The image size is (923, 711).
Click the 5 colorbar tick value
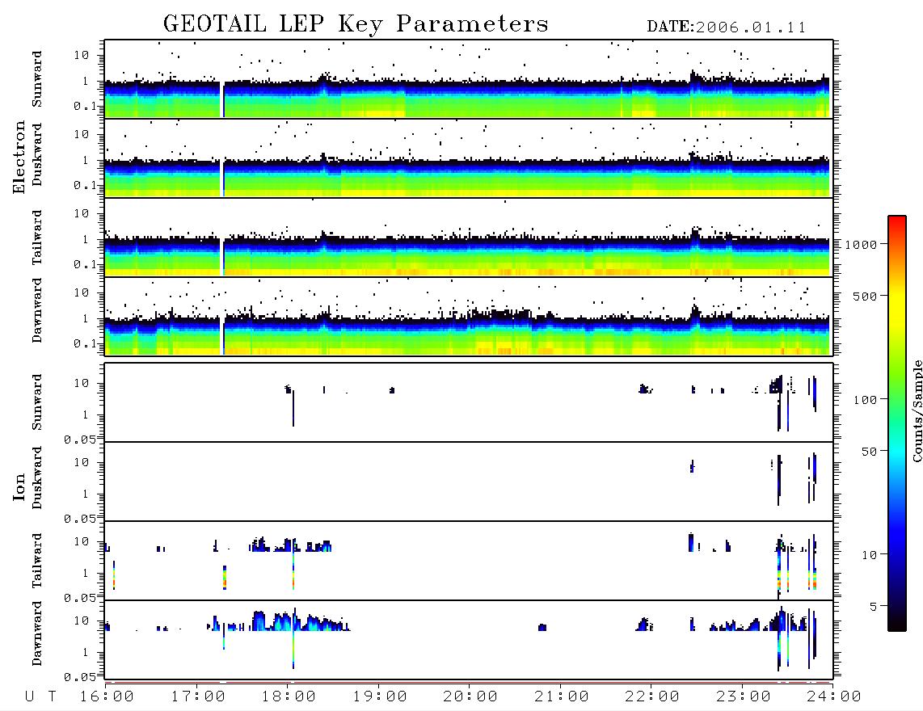click(x=874, y=607)
